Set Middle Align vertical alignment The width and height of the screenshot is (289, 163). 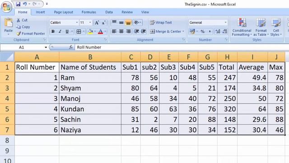pos(121,23)
